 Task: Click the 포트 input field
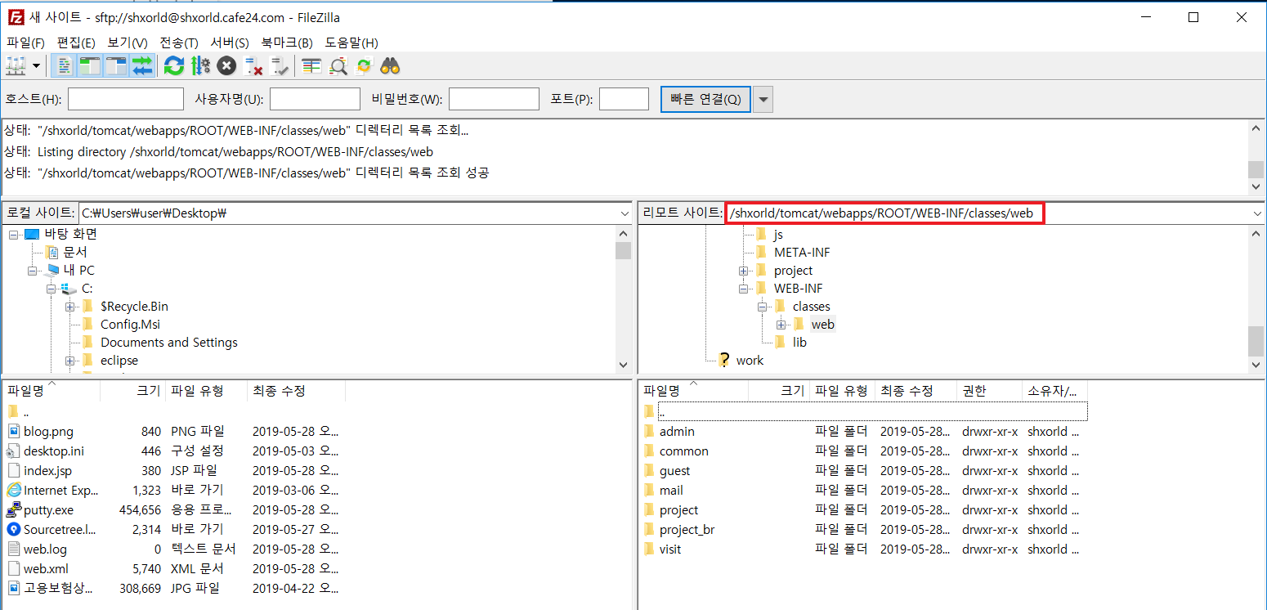click(x=624, y=99)
